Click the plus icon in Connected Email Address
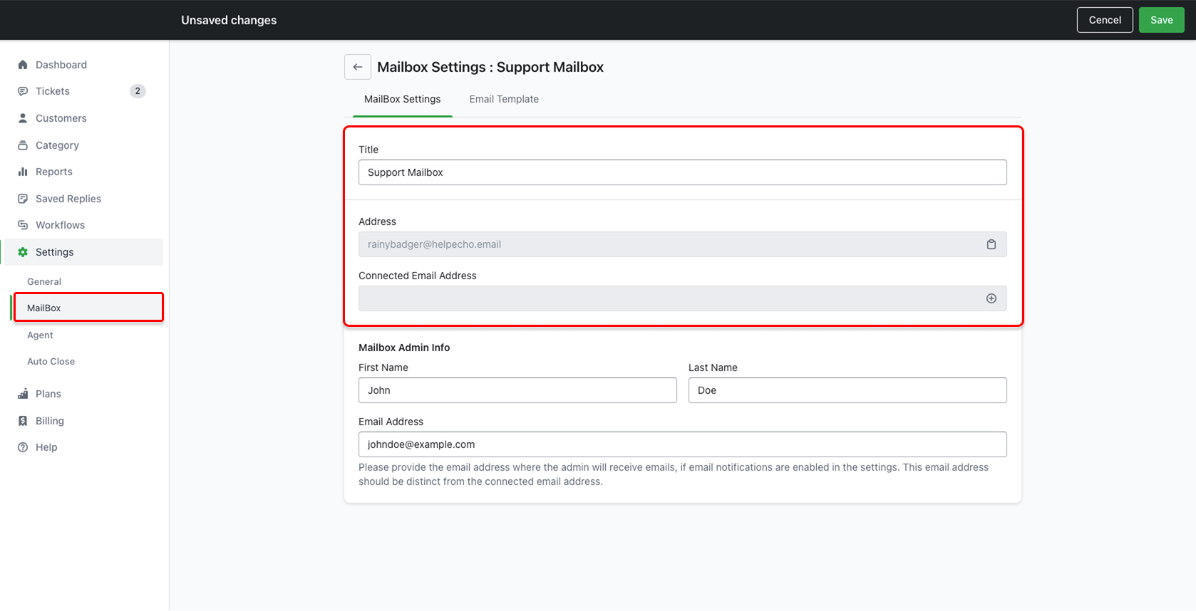Screen dimensions: 1196x611 click(x=991, y=298)
